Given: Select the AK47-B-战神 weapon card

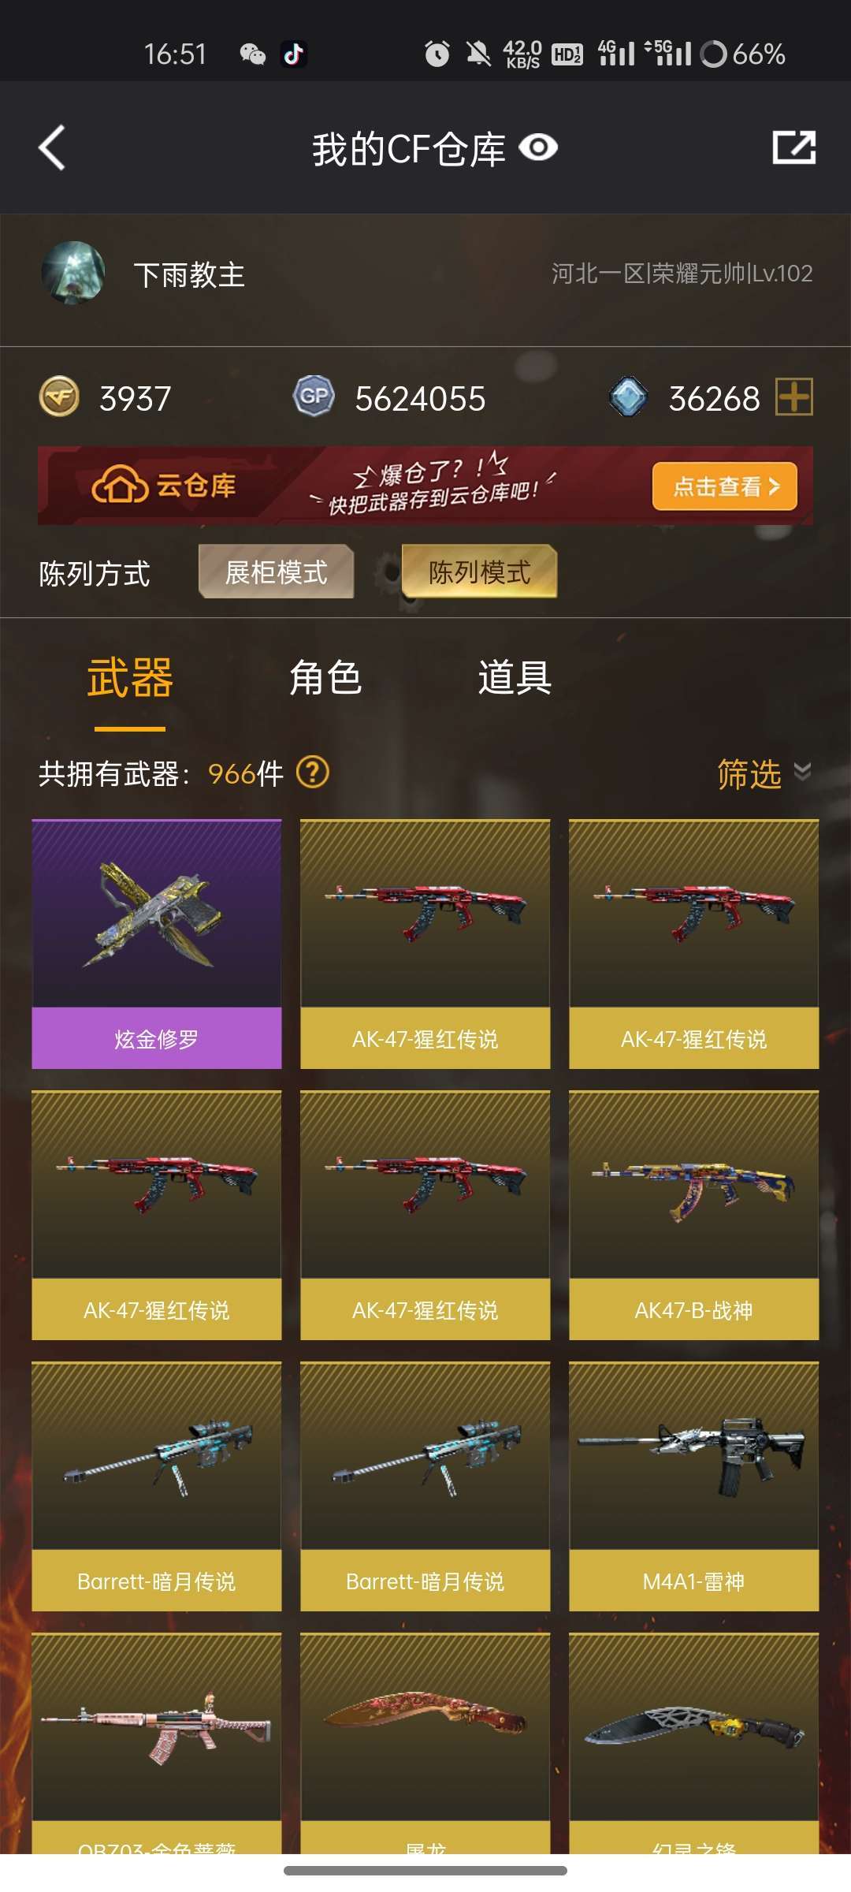Looking at the screenshot, I should coord(694,1215).
